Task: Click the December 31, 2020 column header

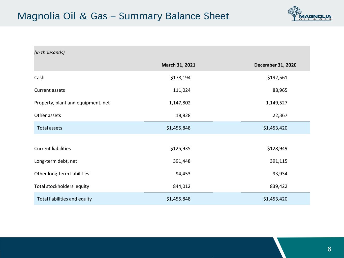Action: point(275,65)
